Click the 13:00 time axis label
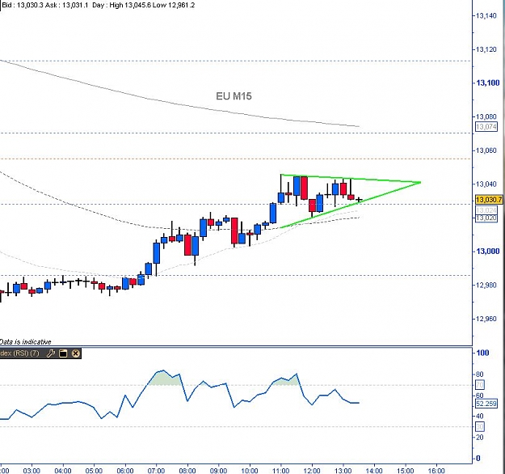The height and width of the screenshot is (474, 505). (x=343, y=471)
